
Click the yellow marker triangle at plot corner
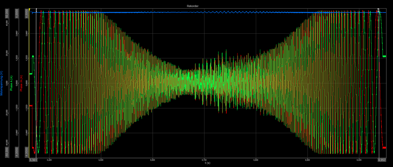click(x=30, y=10)
